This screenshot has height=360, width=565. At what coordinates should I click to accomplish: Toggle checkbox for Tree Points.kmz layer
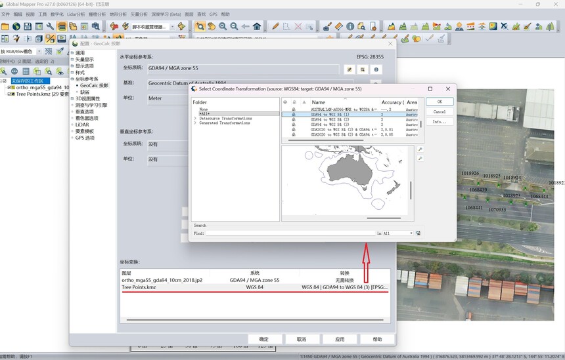(x=10, y=94)
